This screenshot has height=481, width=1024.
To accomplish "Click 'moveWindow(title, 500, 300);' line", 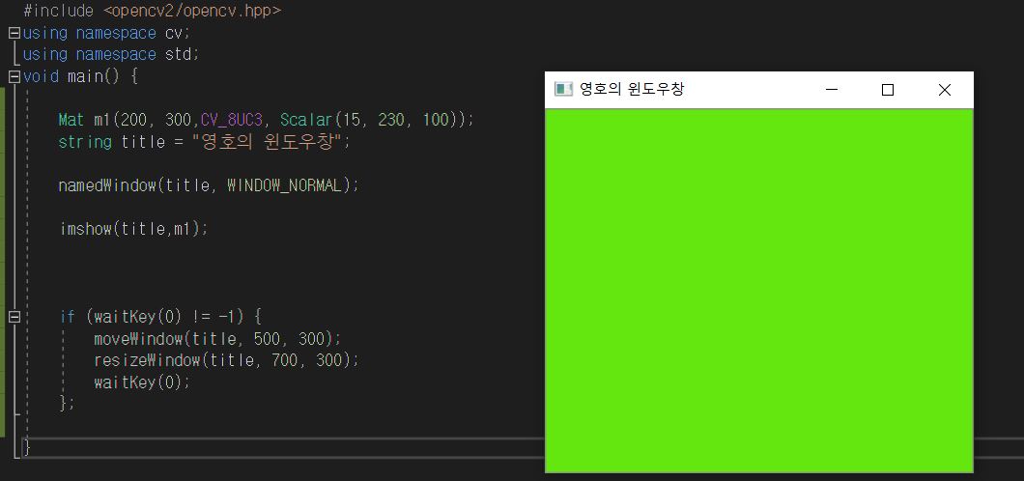I will 217,339.
